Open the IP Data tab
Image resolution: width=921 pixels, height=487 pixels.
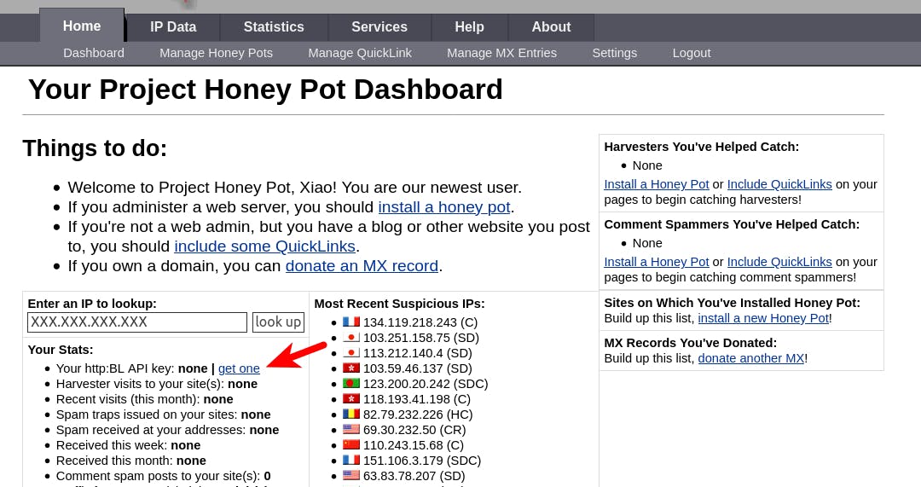(x=173, y=27)
